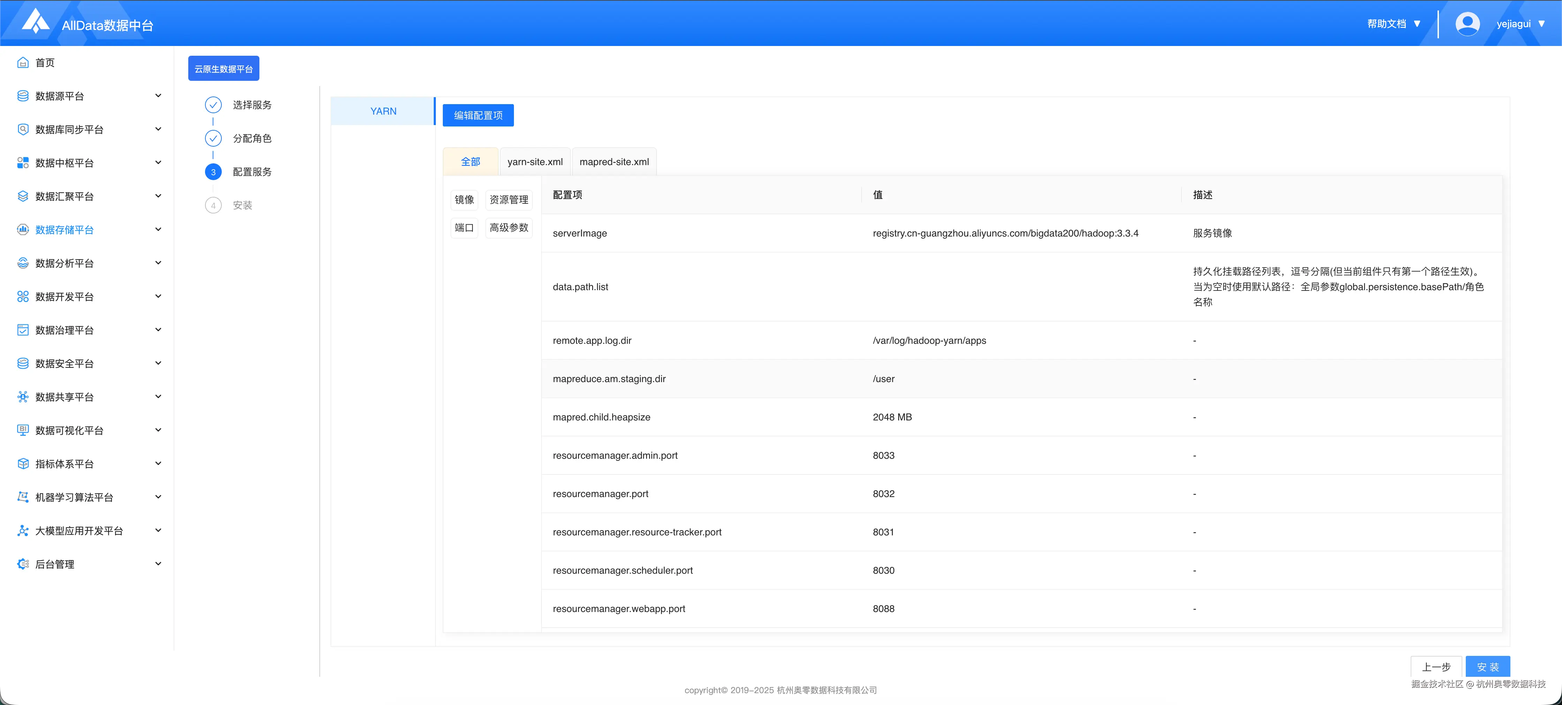This screenshot has height=705, width=1562.
Task: Click the home icon beside 首页
Action: pyautogui.click(x=23, y=62)
